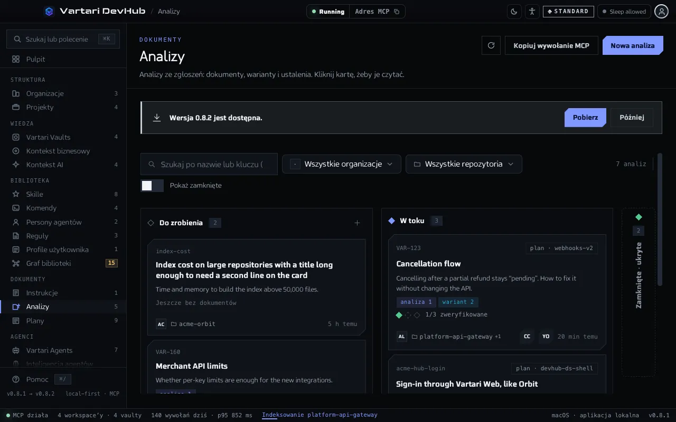Image resolution: width=676 pixels, height=422 pixels.
Task: Open Vartari Agents page
Action: [63, 350]
